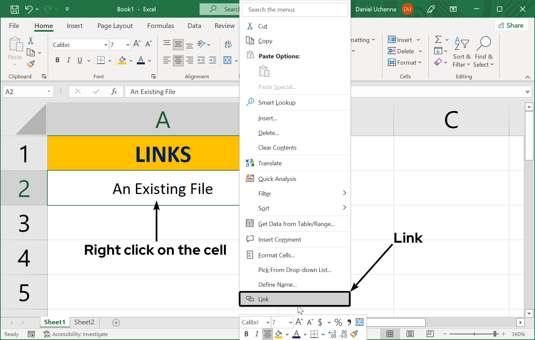Click the AutoSum icon
This screenshot has height=340, width=535.
(x=438, y=39)
